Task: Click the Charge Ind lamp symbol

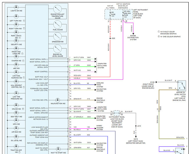Action: click(x=16, y=57)
